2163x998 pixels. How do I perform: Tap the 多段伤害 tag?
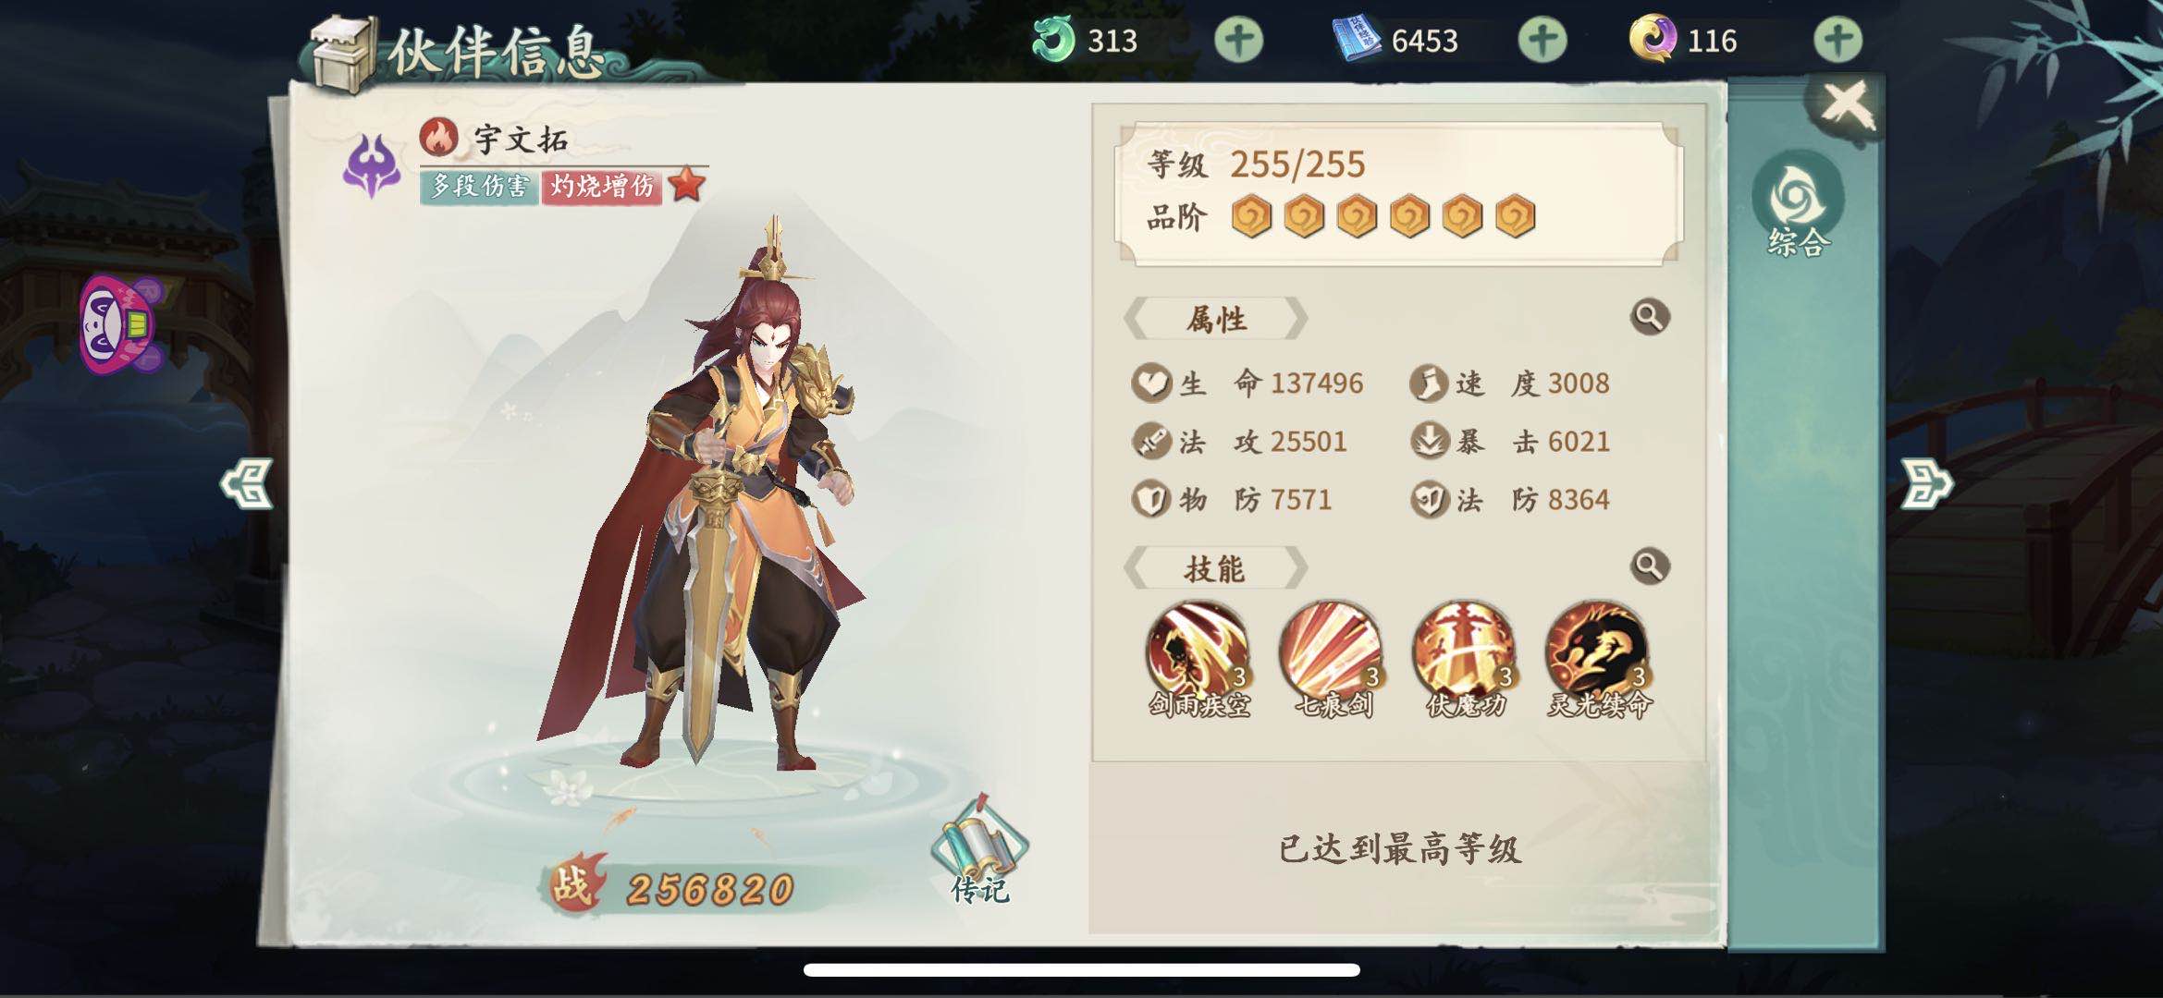[x=479, y=187]
